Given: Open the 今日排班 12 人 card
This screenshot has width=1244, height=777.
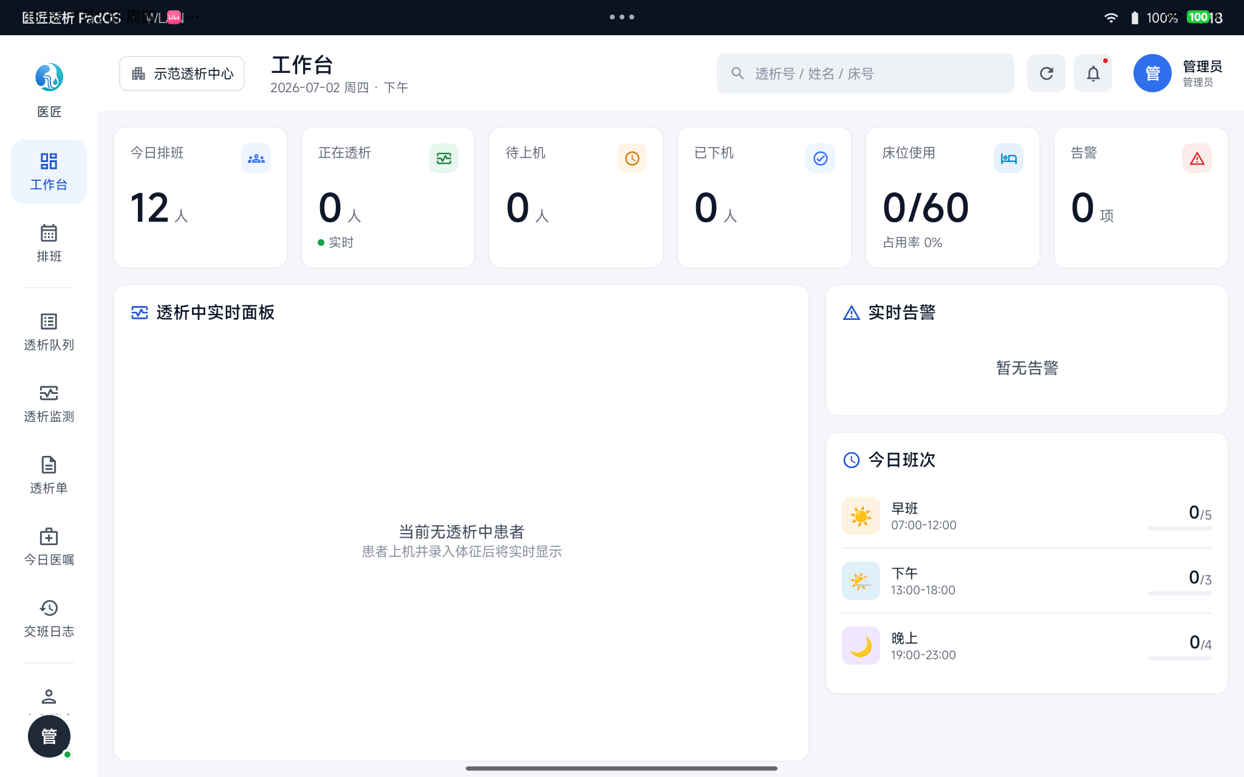Looking at the screenshot, I should [200, 197].
